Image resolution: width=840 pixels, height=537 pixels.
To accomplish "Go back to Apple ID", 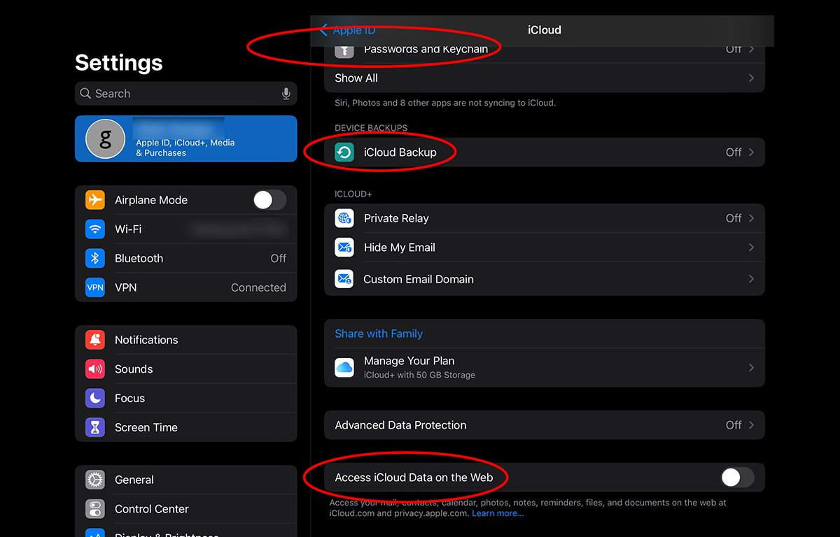I will 348,30.
